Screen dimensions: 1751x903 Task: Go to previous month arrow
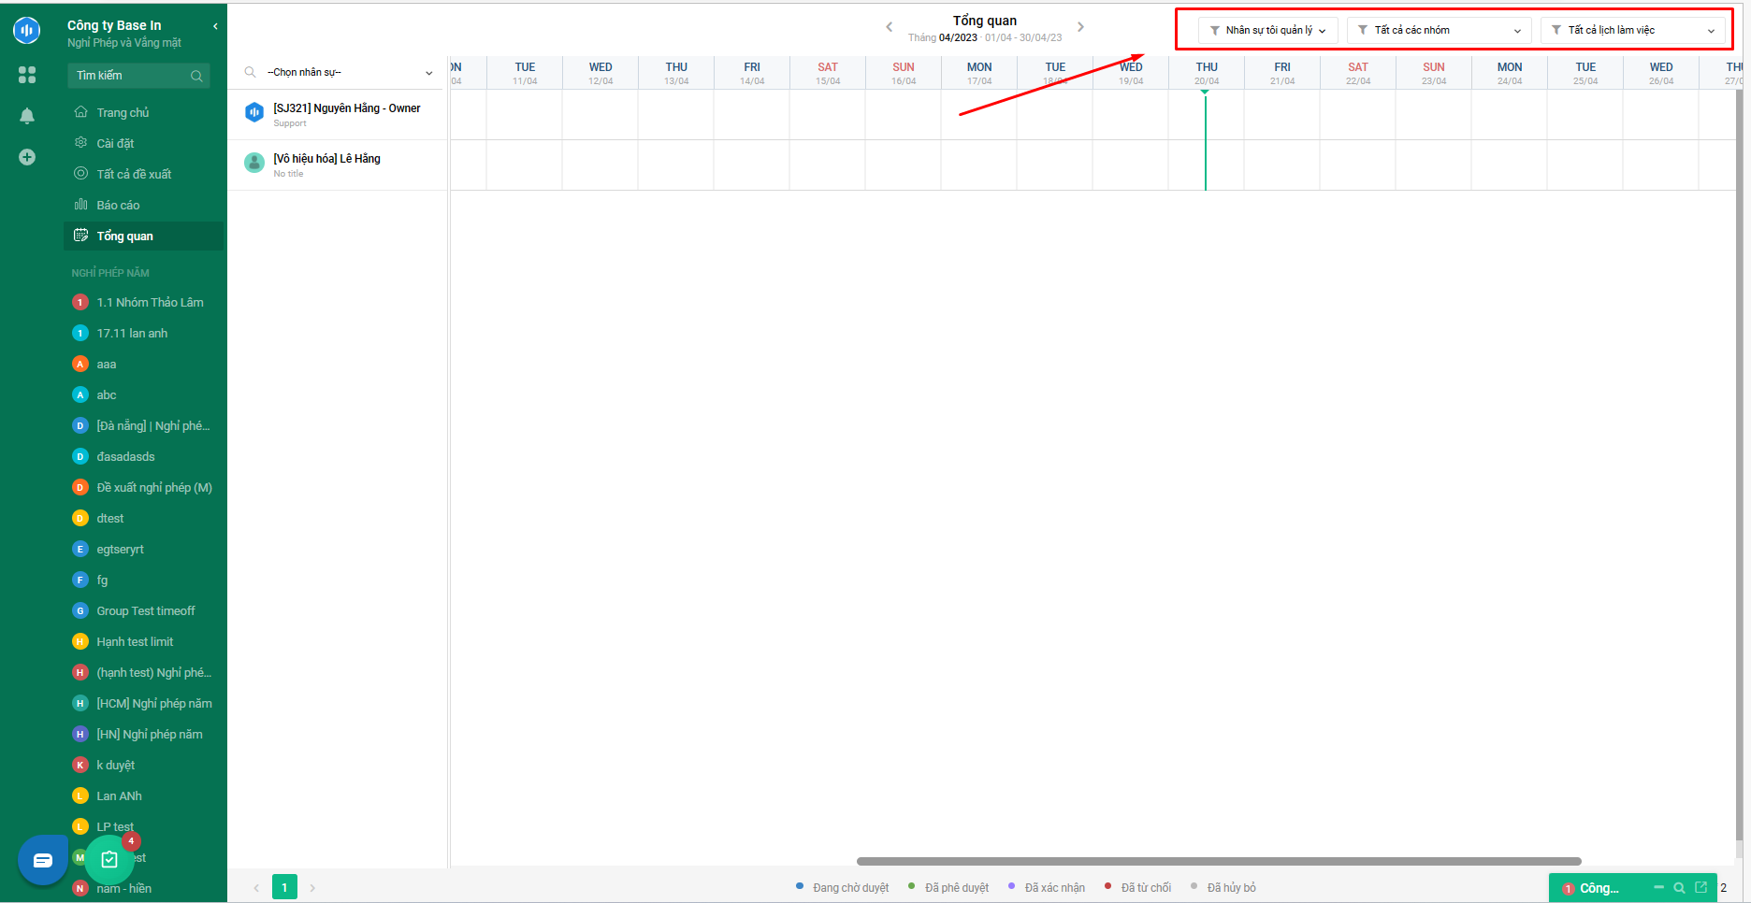click(889, 27)
